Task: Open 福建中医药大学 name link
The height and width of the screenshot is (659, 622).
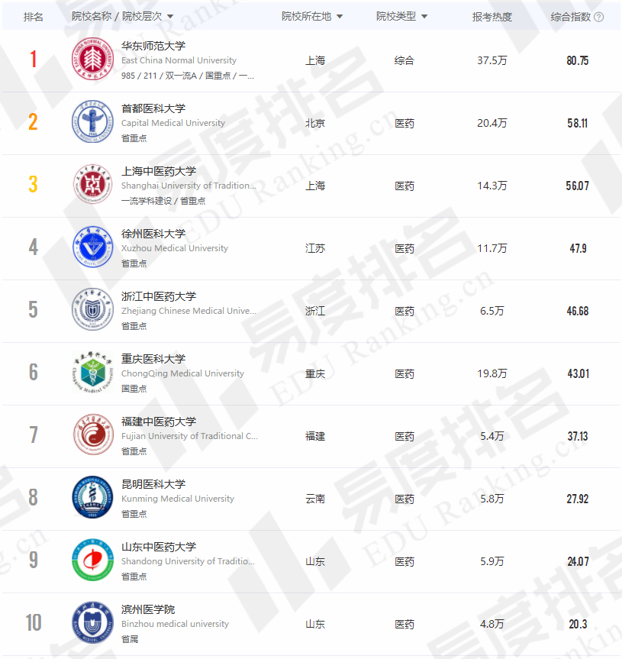Action: [x=159, y=422]
